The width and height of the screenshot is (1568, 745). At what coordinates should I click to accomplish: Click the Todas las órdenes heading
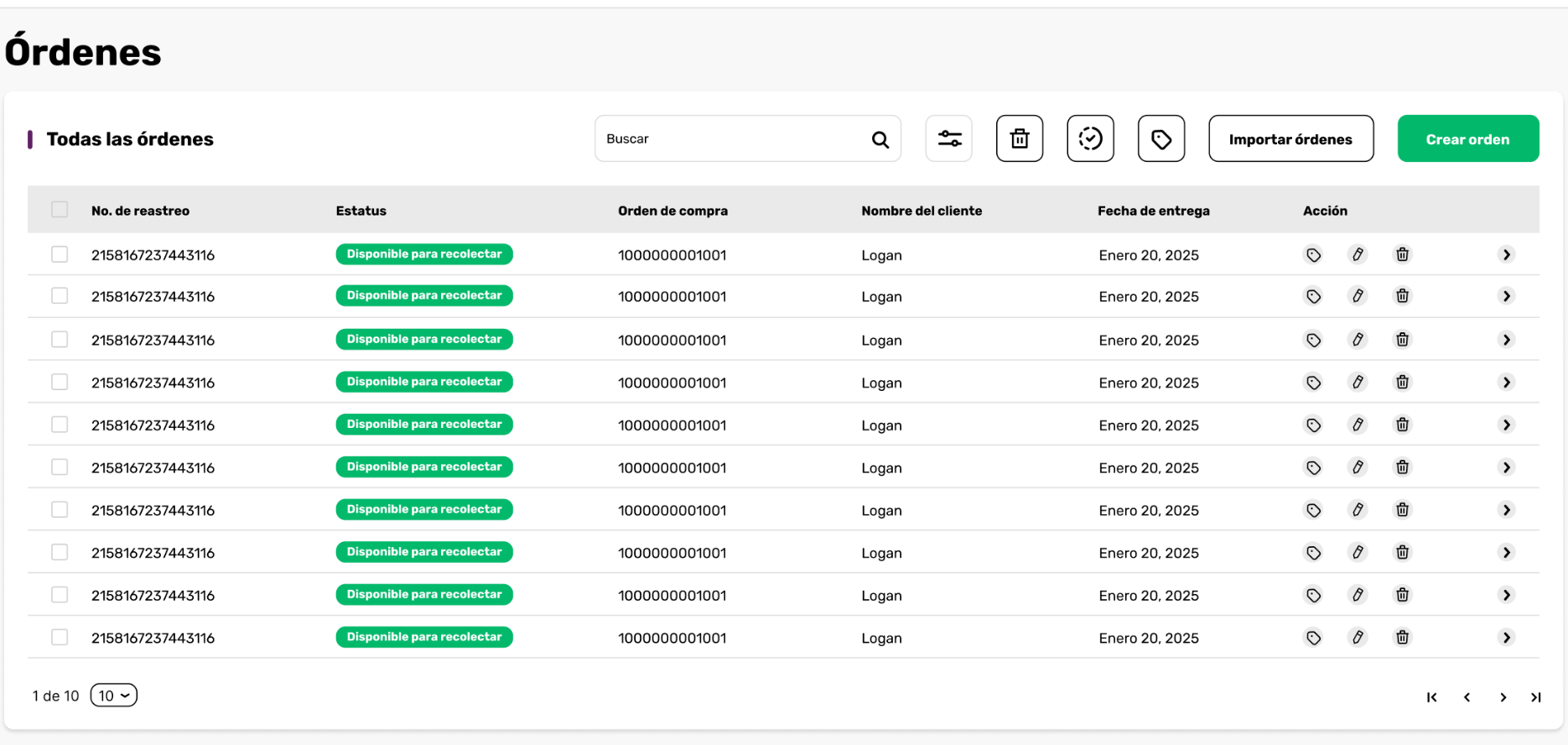click(x=130, y=139)
